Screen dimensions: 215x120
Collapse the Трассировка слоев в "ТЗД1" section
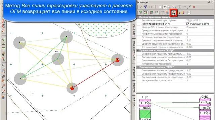coord(138,50)
